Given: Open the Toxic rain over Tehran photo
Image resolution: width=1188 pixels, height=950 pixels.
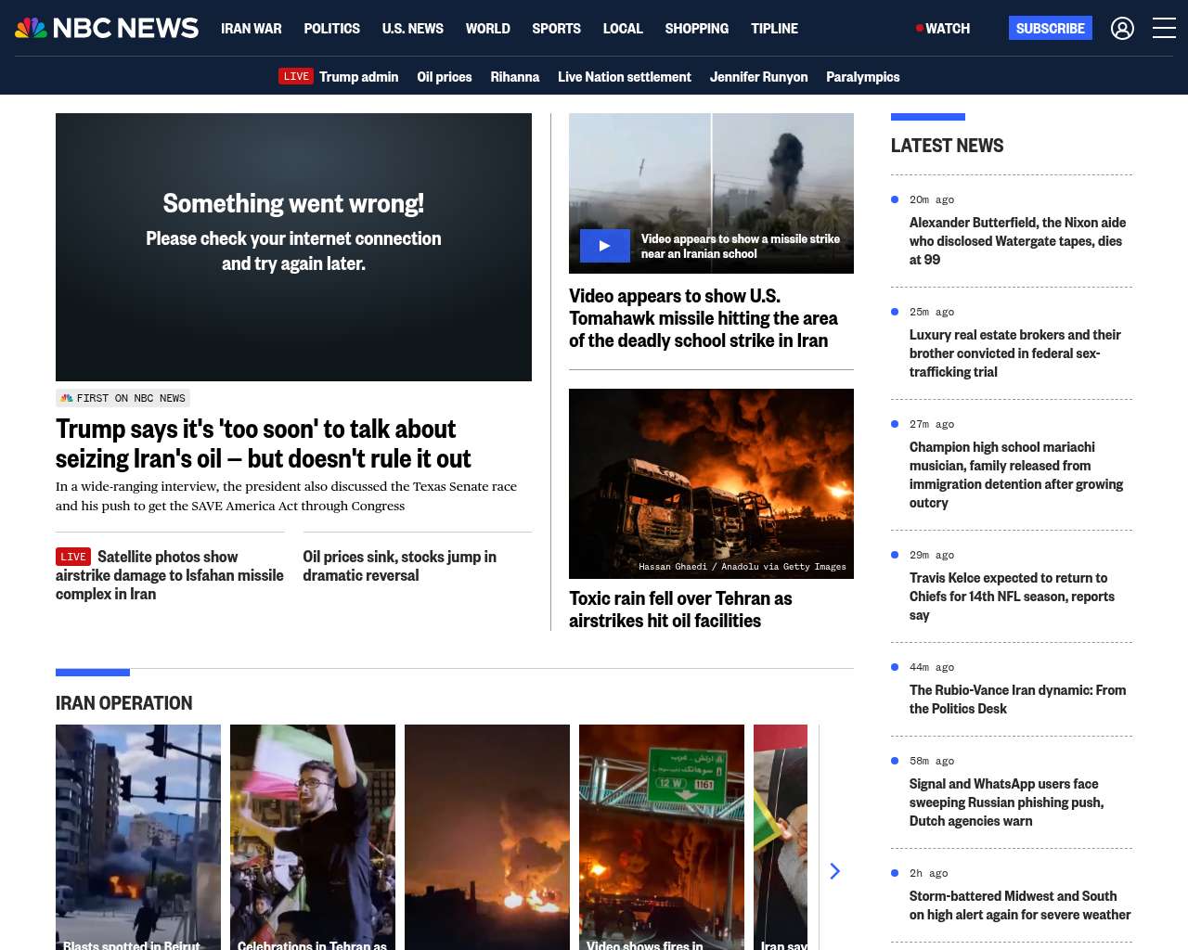Looking at the screenshot, I should coord(711,483).
